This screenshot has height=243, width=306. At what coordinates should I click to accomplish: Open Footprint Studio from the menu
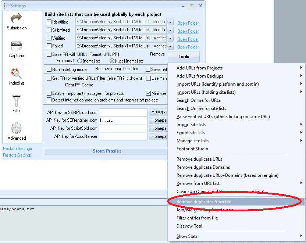[192, 149]
